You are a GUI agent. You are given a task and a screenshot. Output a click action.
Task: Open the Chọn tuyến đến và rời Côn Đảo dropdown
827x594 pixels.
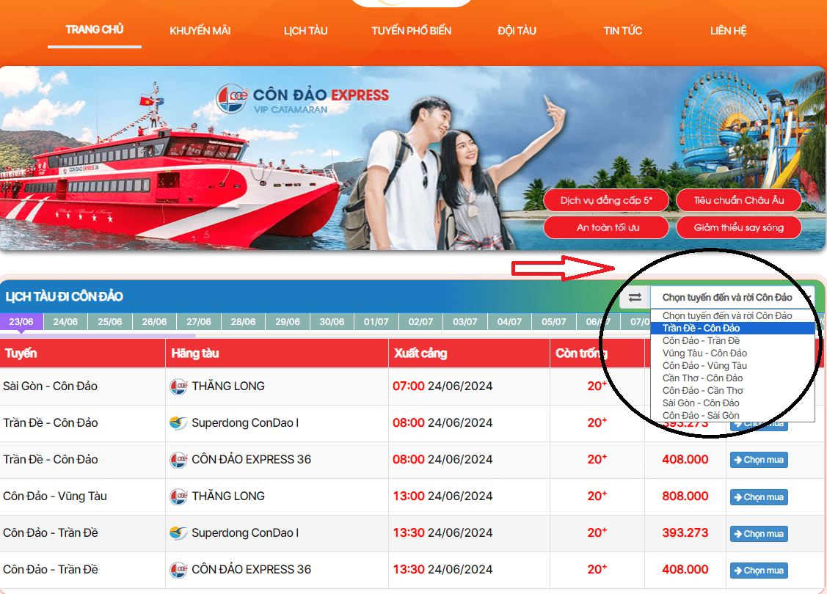tap(732, 297)
